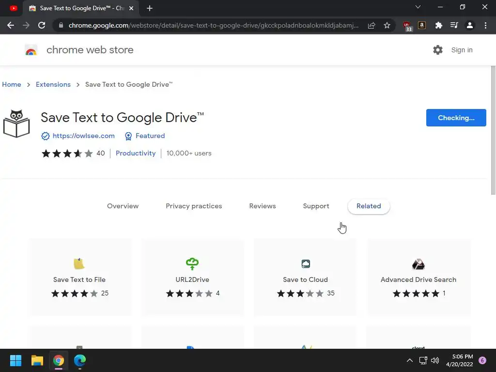Switch to the pinned YouTube tab
This screenshot has height=372, width=496.
pos(13,8)
